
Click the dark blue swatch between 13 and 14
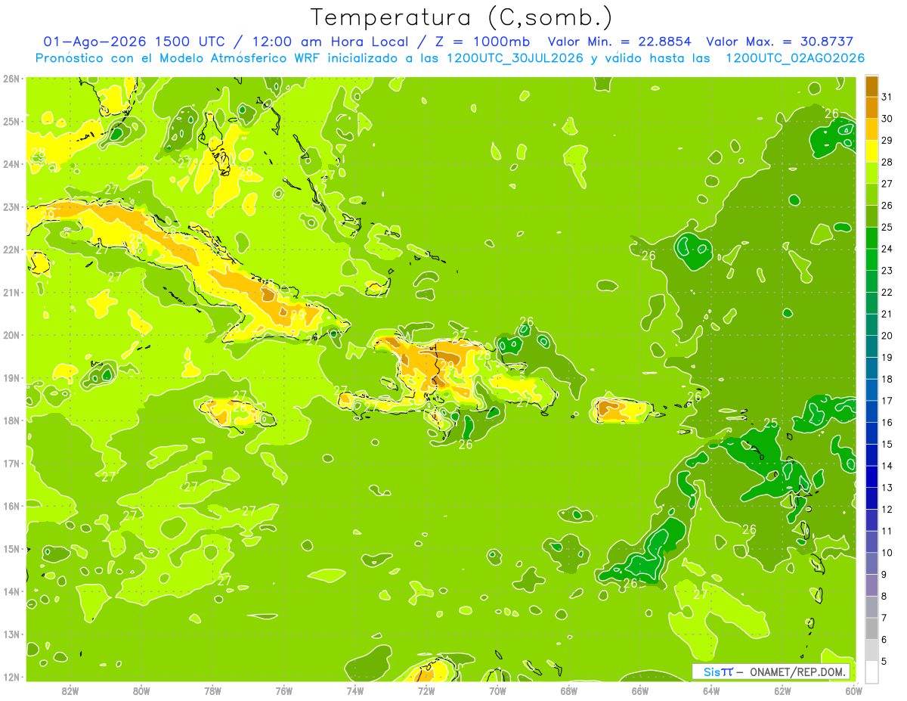tap(871, 476)
